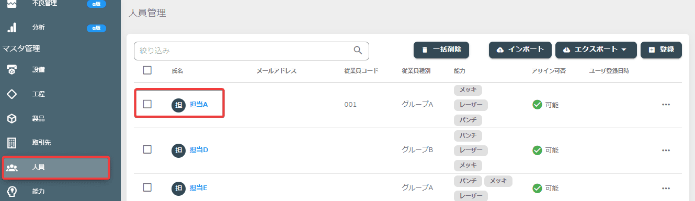The width and height of the screenshot is (695, 201).
Task: Open the 設備 equipment icon in sidebar
Action: [x=12, y=70]
